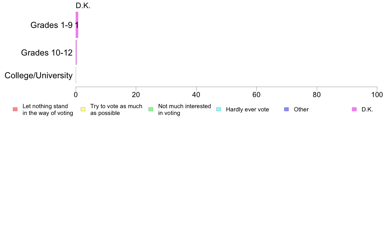Click the 'College/University' row label
The width and height of the screenshot is (386, 239).
[39, 76]
